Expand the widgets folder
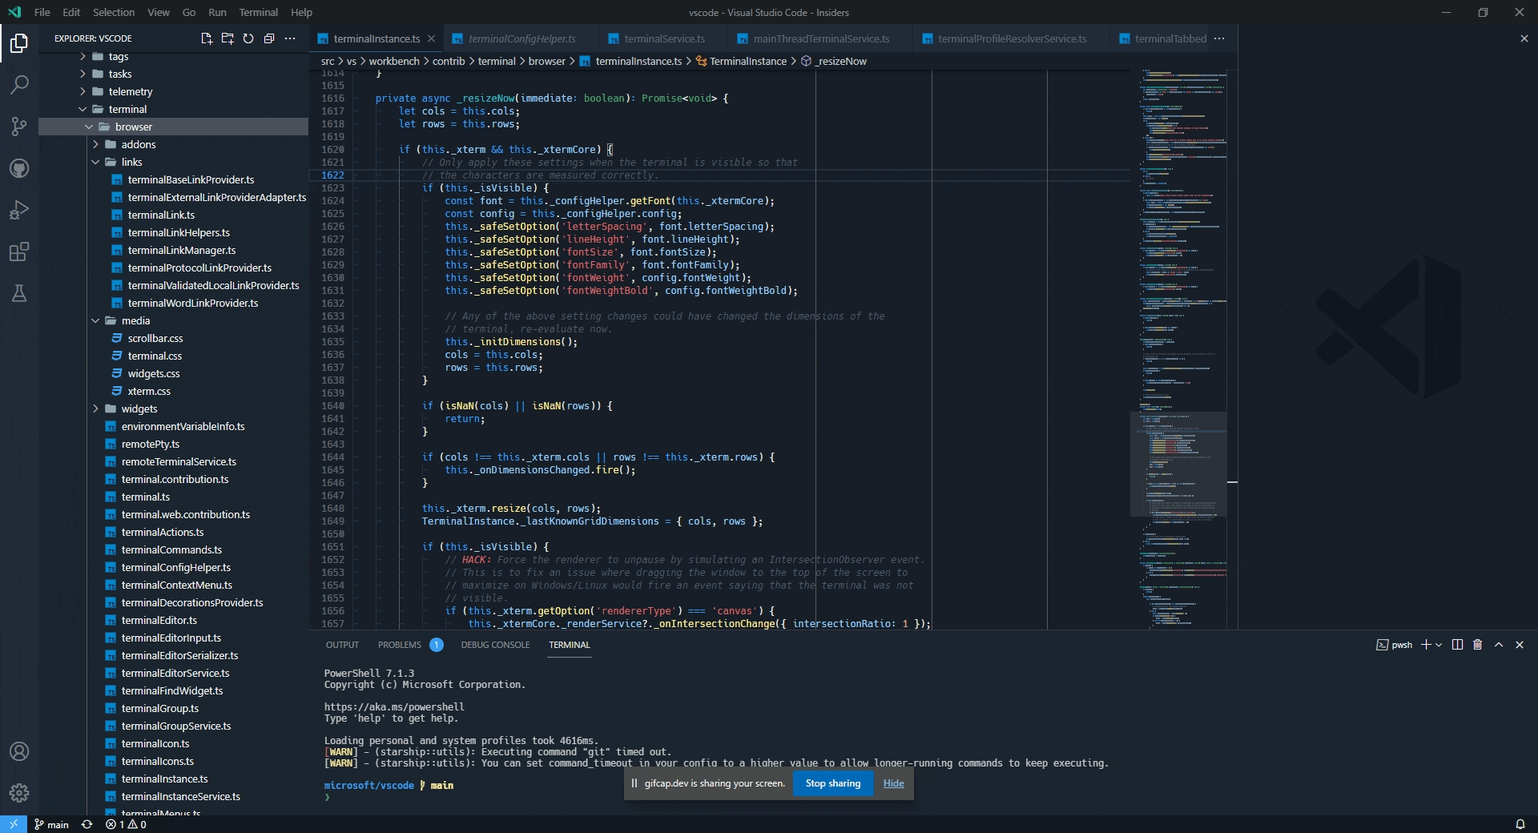Image resolution: width=1538 pixels, height=833 pixels. pos(95,408)
